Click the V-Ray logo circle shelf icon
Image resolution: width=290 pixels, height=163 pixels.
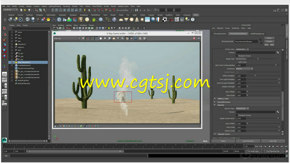(21, 20)
